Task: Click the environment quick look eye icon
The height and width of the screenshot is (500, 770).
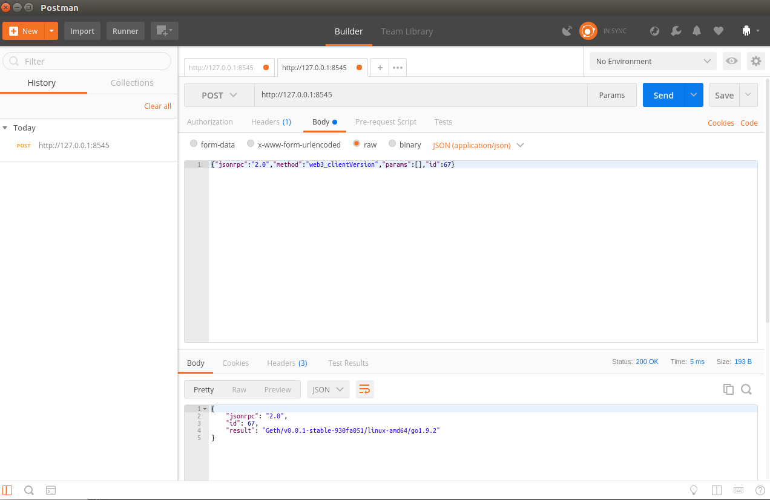Action: pyautogui.click(x=732, y=61)
